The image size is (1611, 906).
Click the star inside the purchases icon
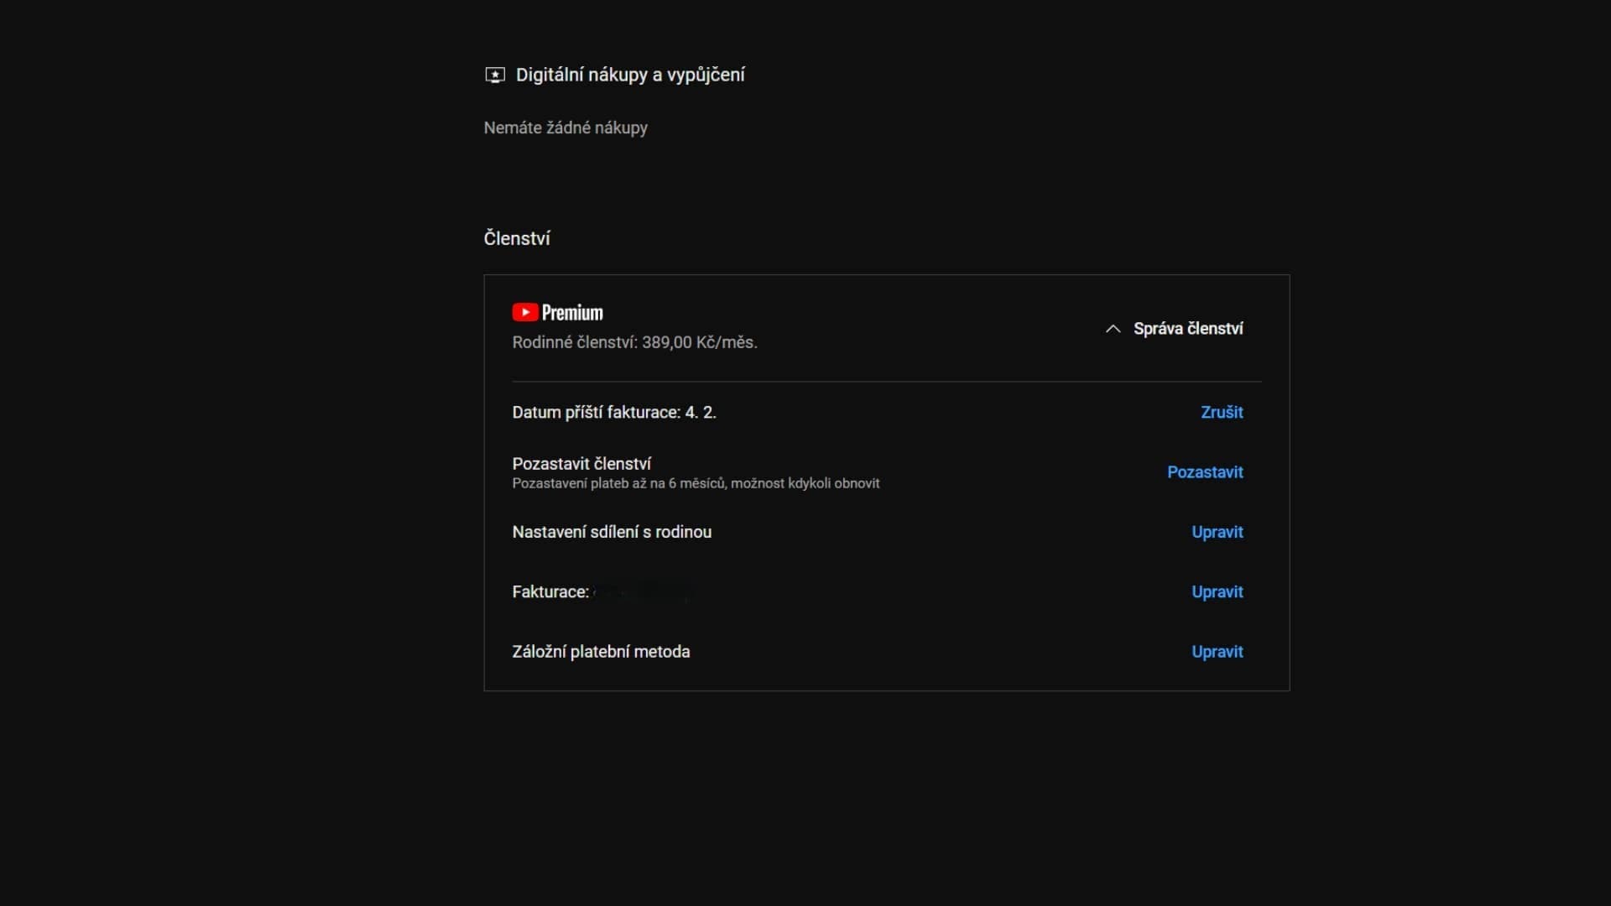(495, 75)
